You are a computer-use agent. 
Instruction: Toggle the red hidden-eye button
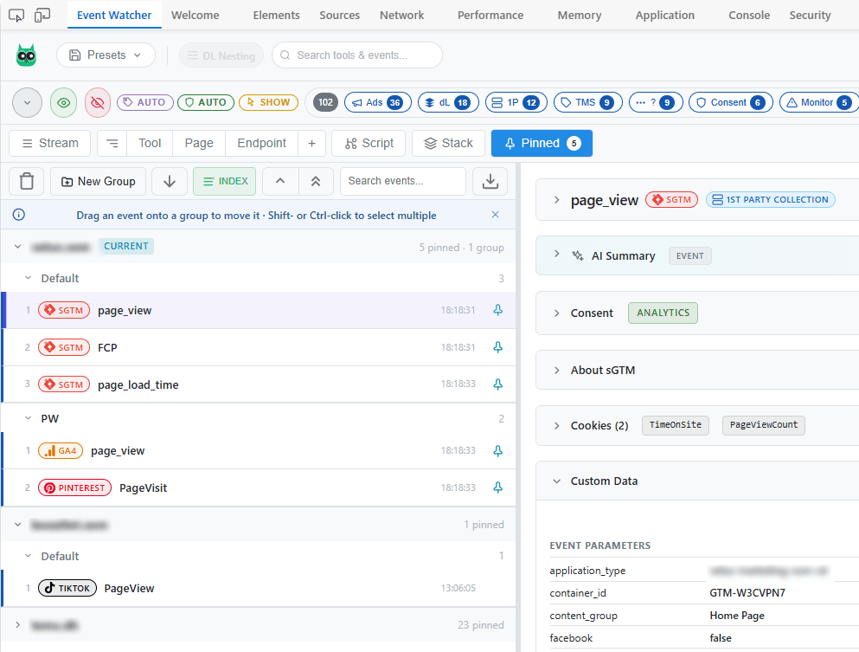[x=98, y=102]
